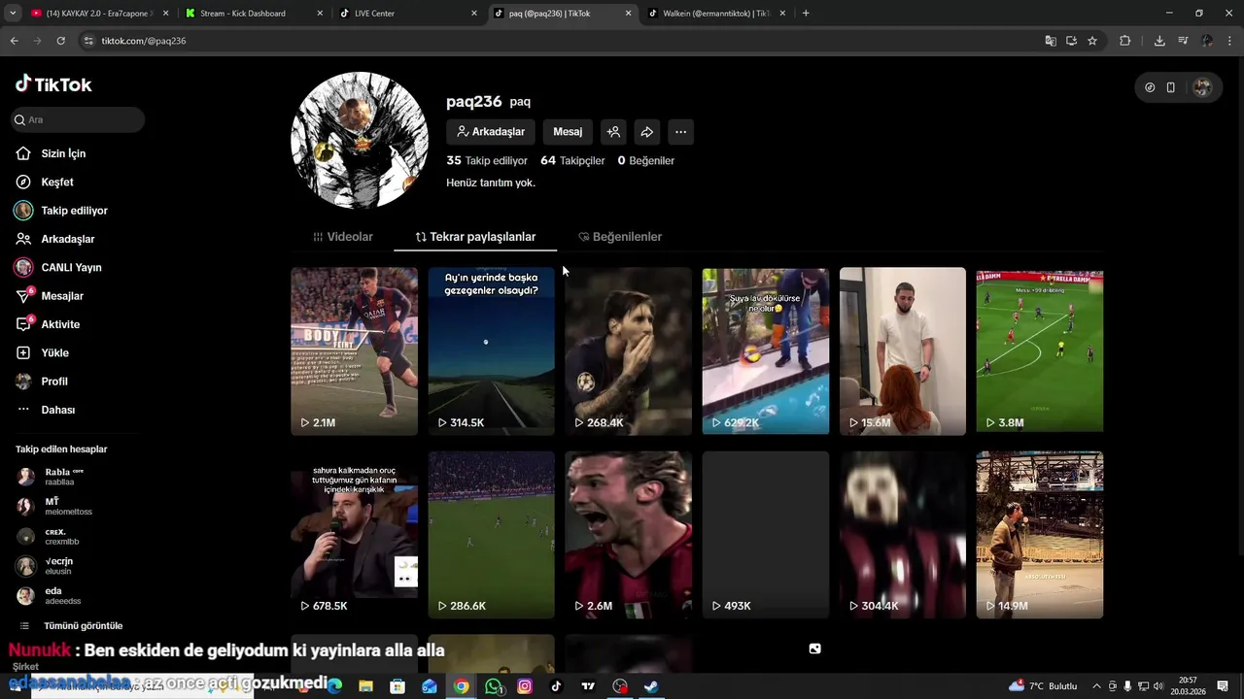
Task: Click the install app icon in the address bar
Action: click(x=1071, y=41)
